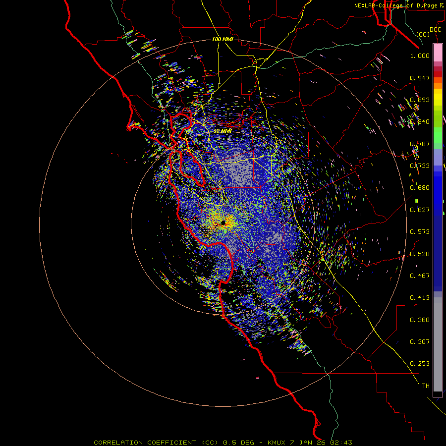Select the 0.413 legend value
This screenshot has height=446, width=446.
coord(420,298)
